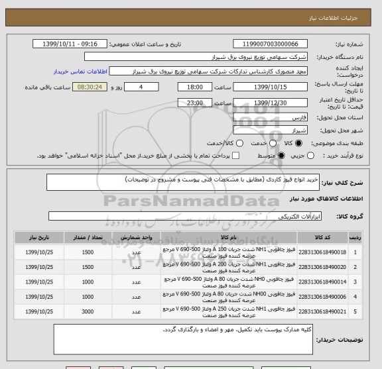Click the تاریخ نیاز column header
Screen dimensions: 382x369
(39, 238)
